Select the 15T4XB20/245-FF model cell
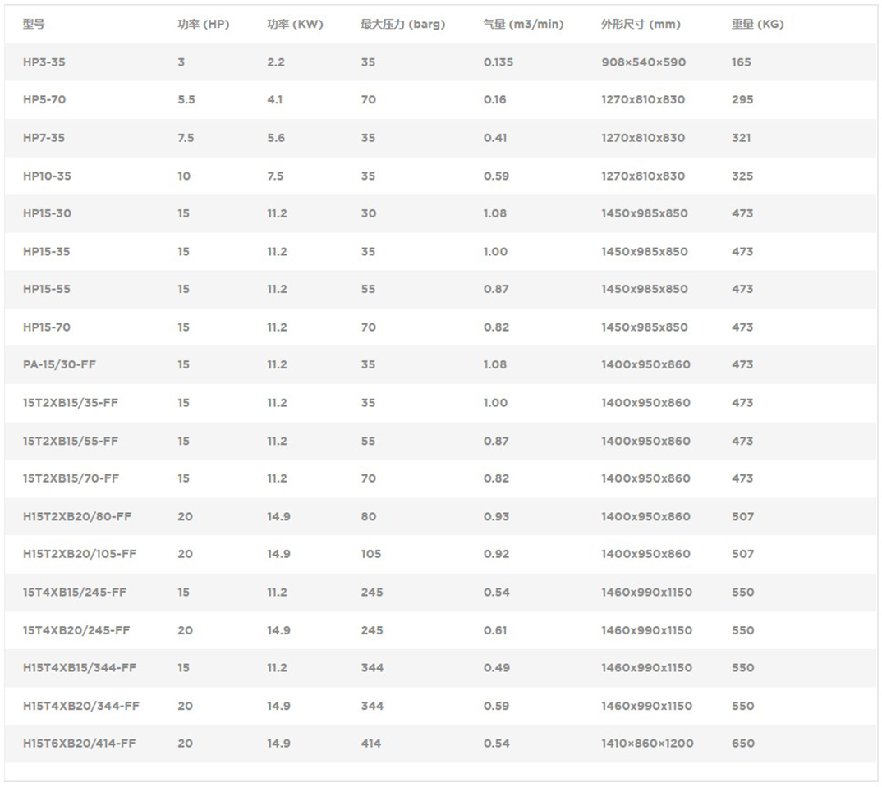The width and height of the screenshot is (882, 787). [76, 630]
